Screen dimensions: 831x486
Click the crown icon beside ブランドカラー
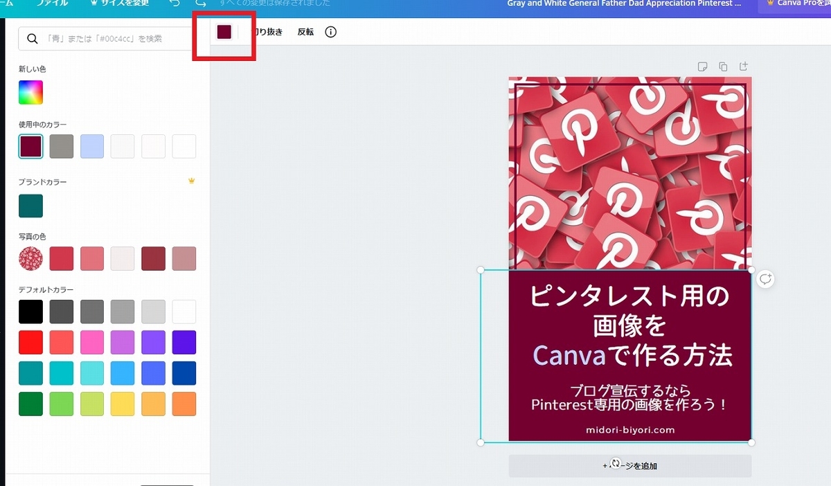192,181
